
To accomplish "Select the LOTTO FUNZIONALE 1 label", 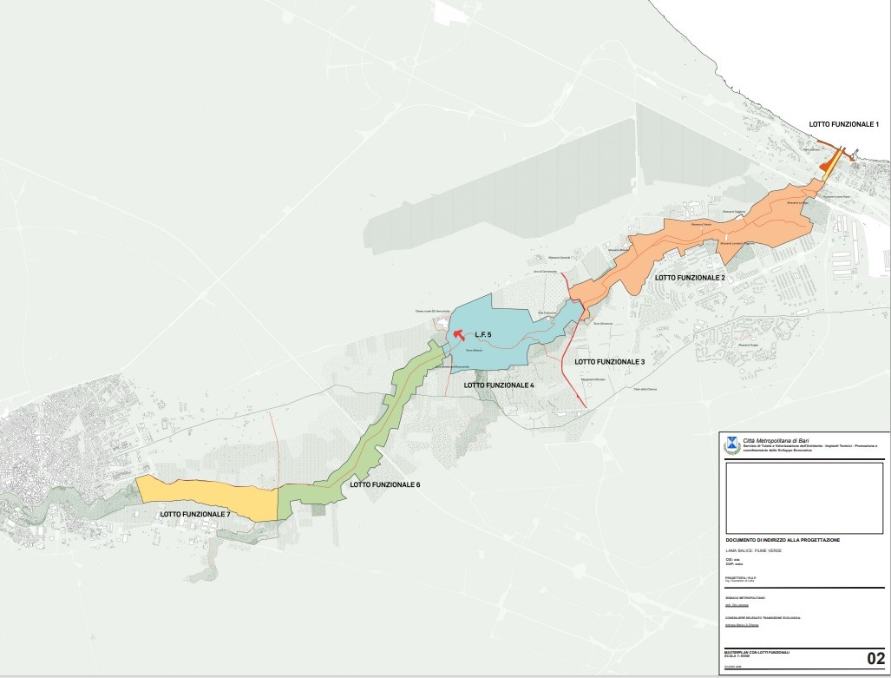I will 843,125.
